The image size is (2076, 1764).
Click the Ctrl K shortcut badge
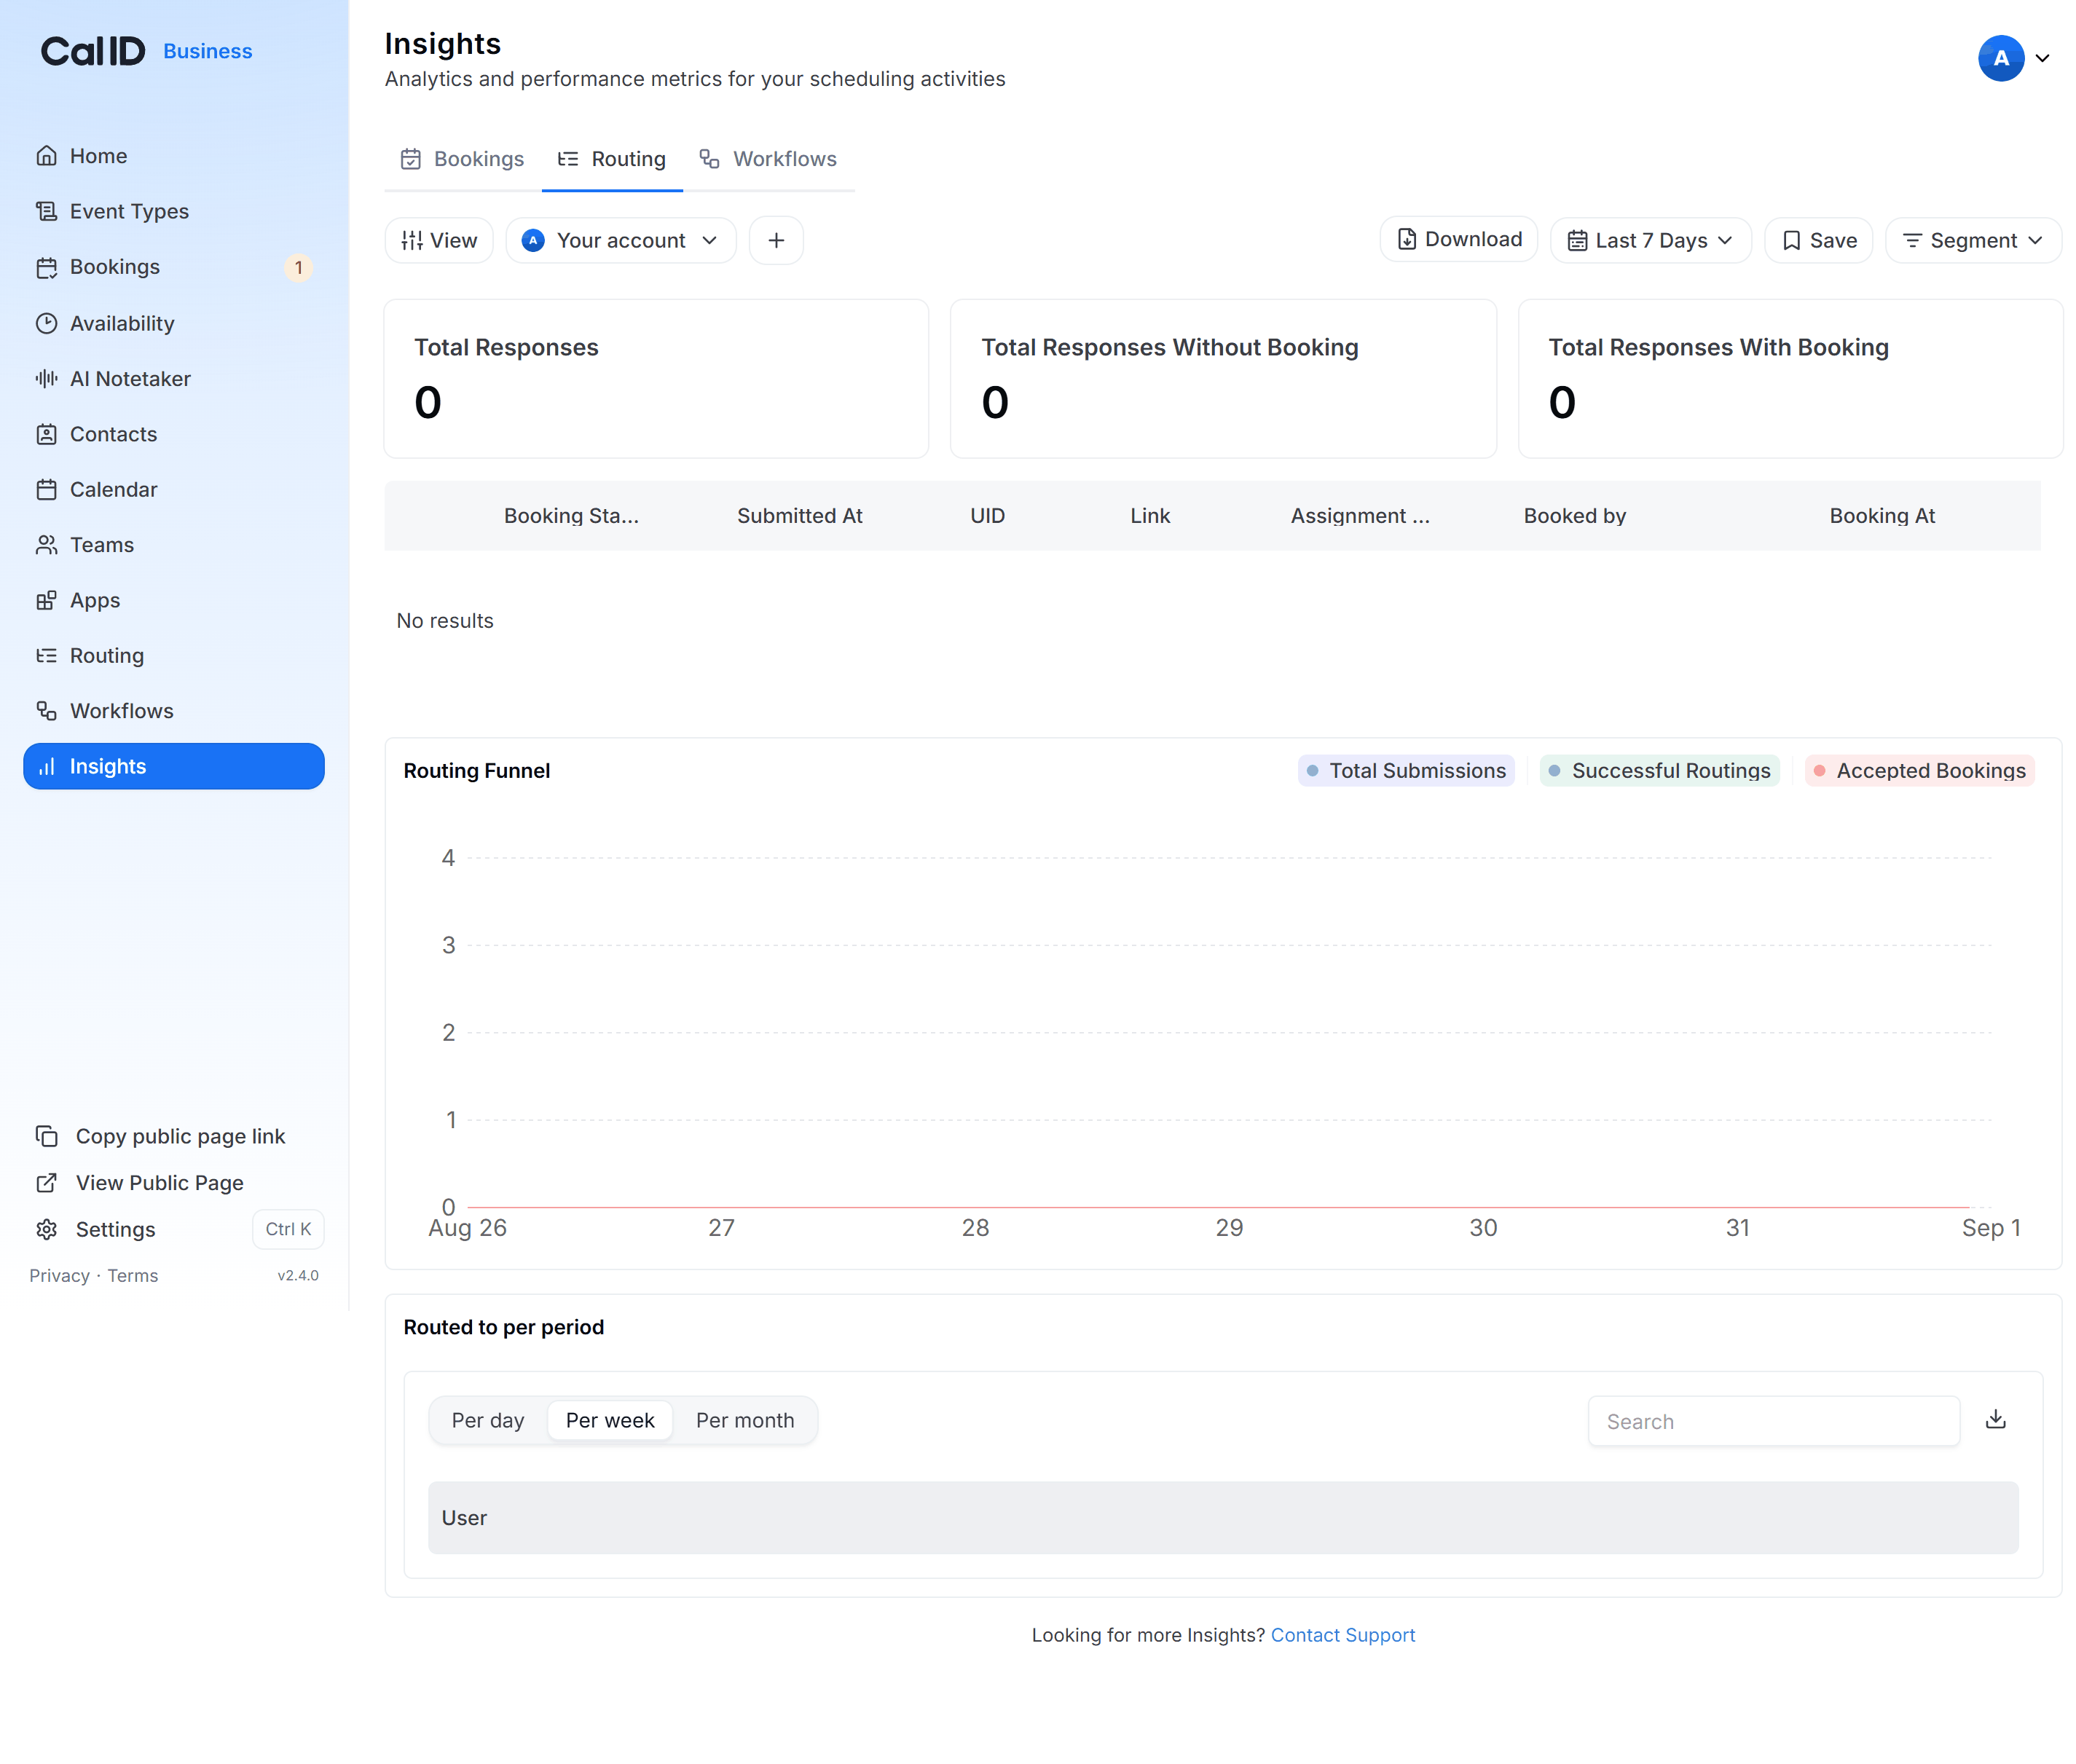(288, 1229)
